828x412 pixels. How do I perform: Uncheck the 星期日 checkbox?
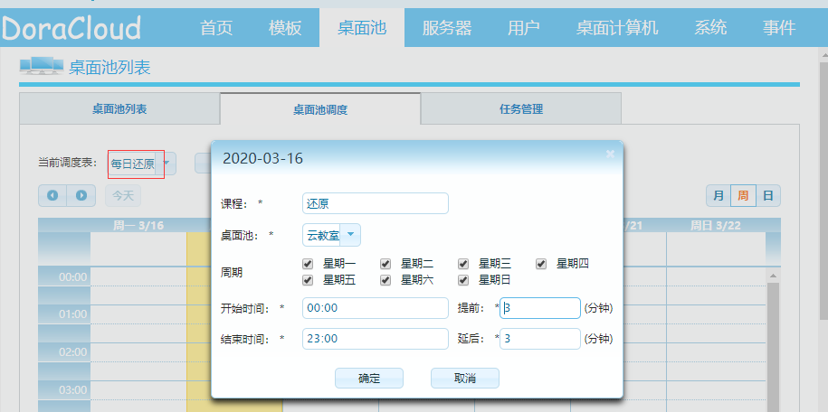click(463, 280)
